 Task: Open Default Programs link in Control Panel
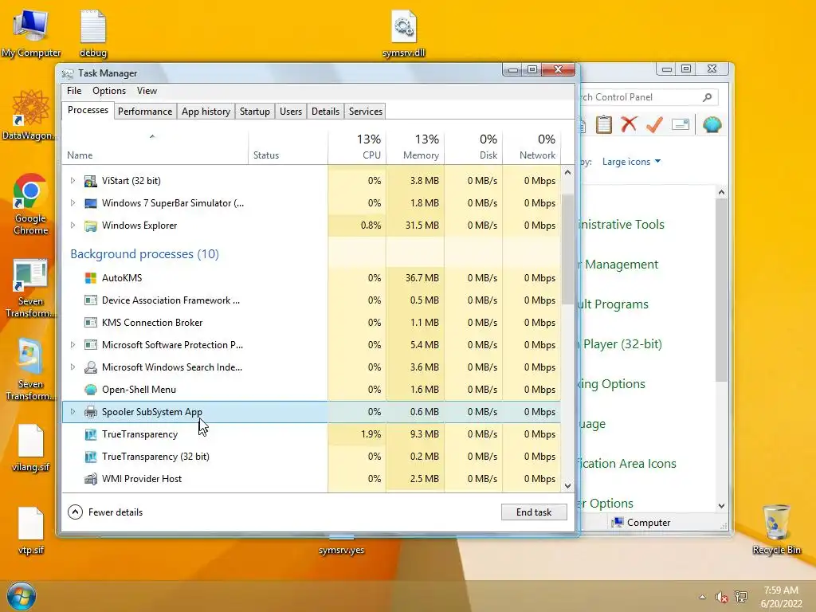[613, 304]
